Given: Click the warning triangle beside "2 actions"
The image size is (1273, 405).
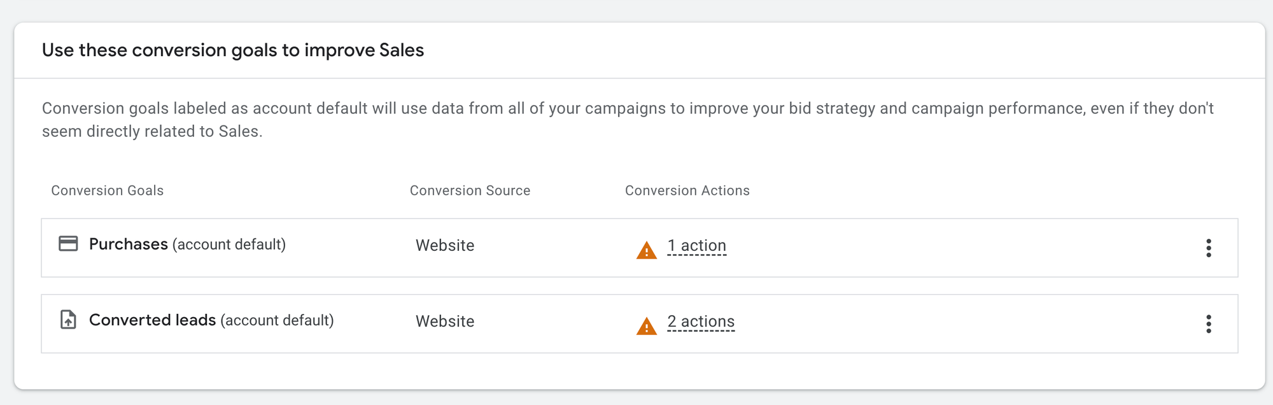Looking at the screenshot, I should point(646,326).
